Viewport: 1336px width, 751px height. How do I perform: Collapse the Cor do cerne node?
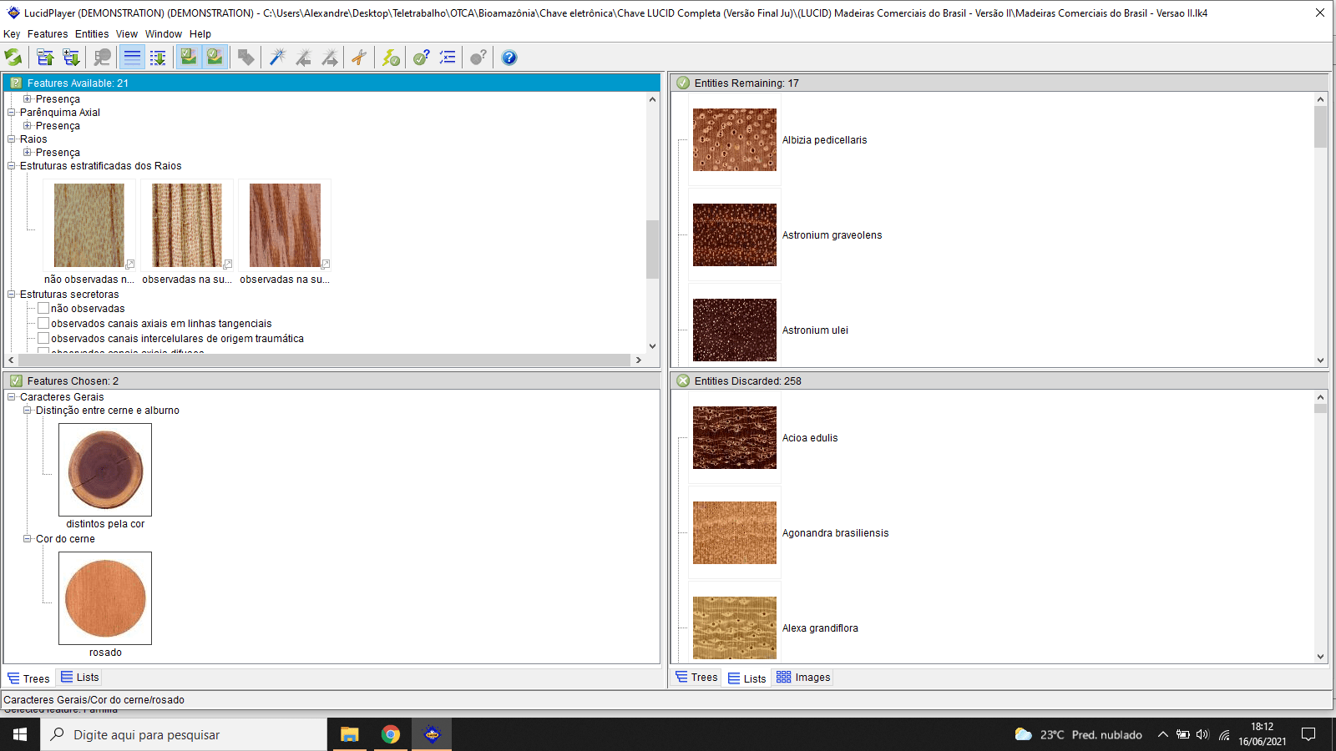(x=28, y=539)
